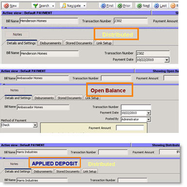
Task: Open Stored Documents tab for Ambassador Homes
Action: [x=69, y=98]
